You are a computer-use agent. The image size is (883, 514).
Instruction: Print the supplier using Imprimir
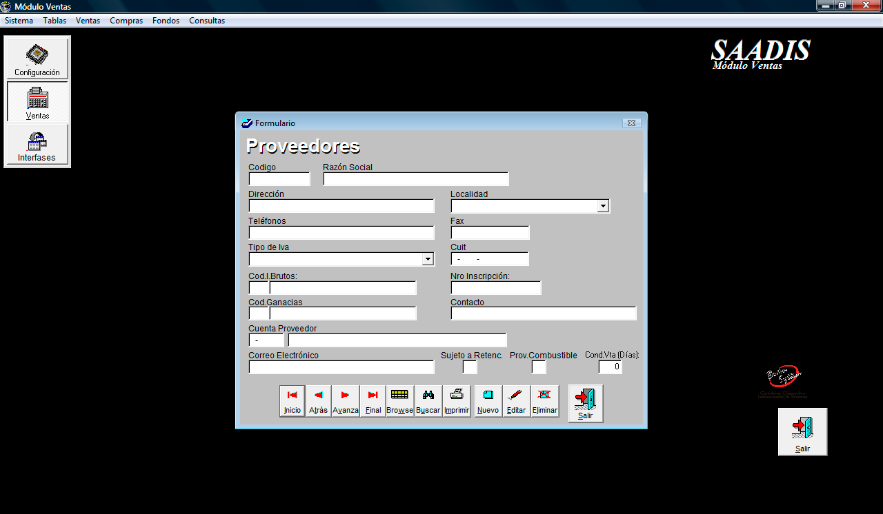point(457,401)
